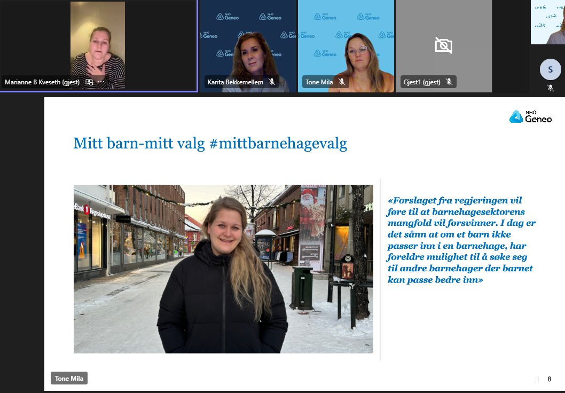Viewport: 565px width, 393px height.
Task: Select the S participant avatar
Action: [x=550, y=69]
